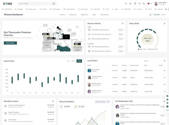The height and width of the screenshot is (125, 169).
Task: Open the Kanban Board menu item
Action: tap(69, 9)
